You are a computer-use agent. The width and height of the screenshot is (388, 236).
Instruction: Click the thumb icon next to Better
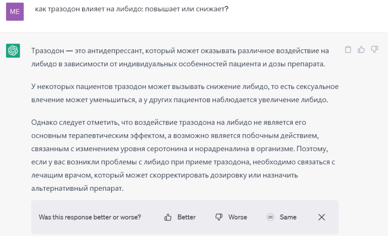click(x=168, y=217)
